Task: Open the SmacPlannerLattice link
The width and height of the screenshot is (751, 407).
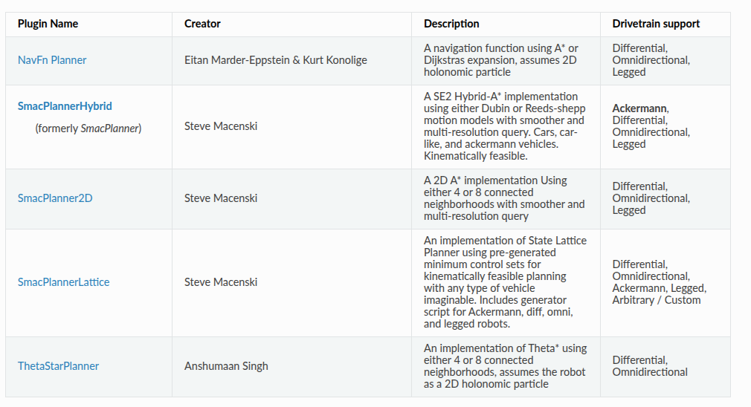Action: [x=64, y=282]
